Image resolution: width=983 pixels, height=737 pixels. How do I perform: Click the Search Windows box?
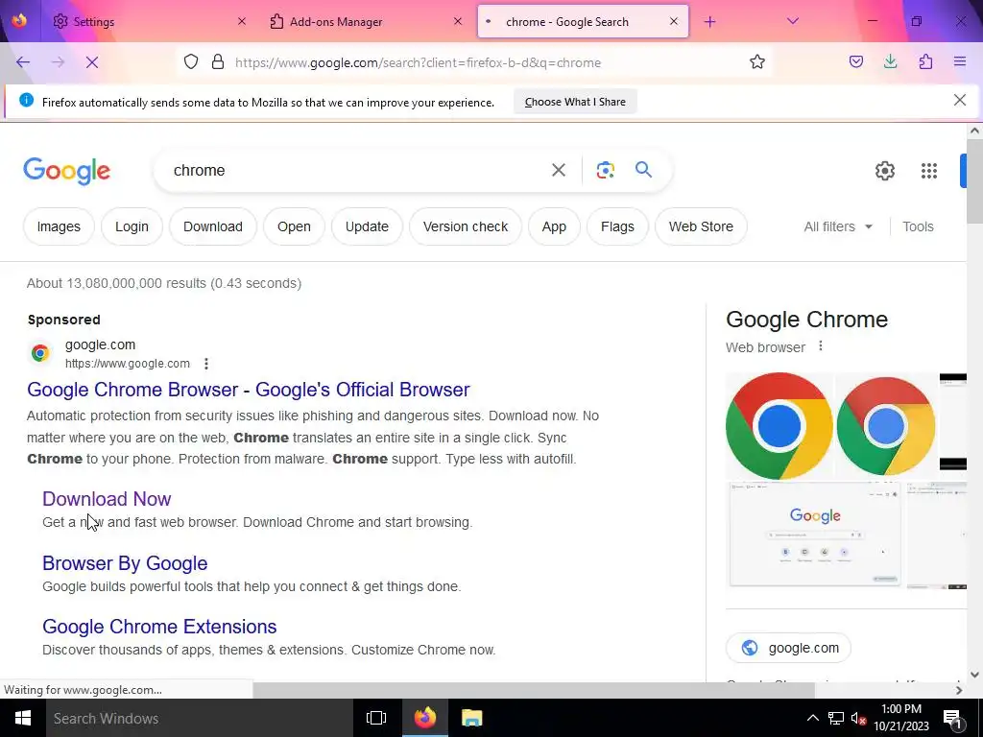(200, 718)
